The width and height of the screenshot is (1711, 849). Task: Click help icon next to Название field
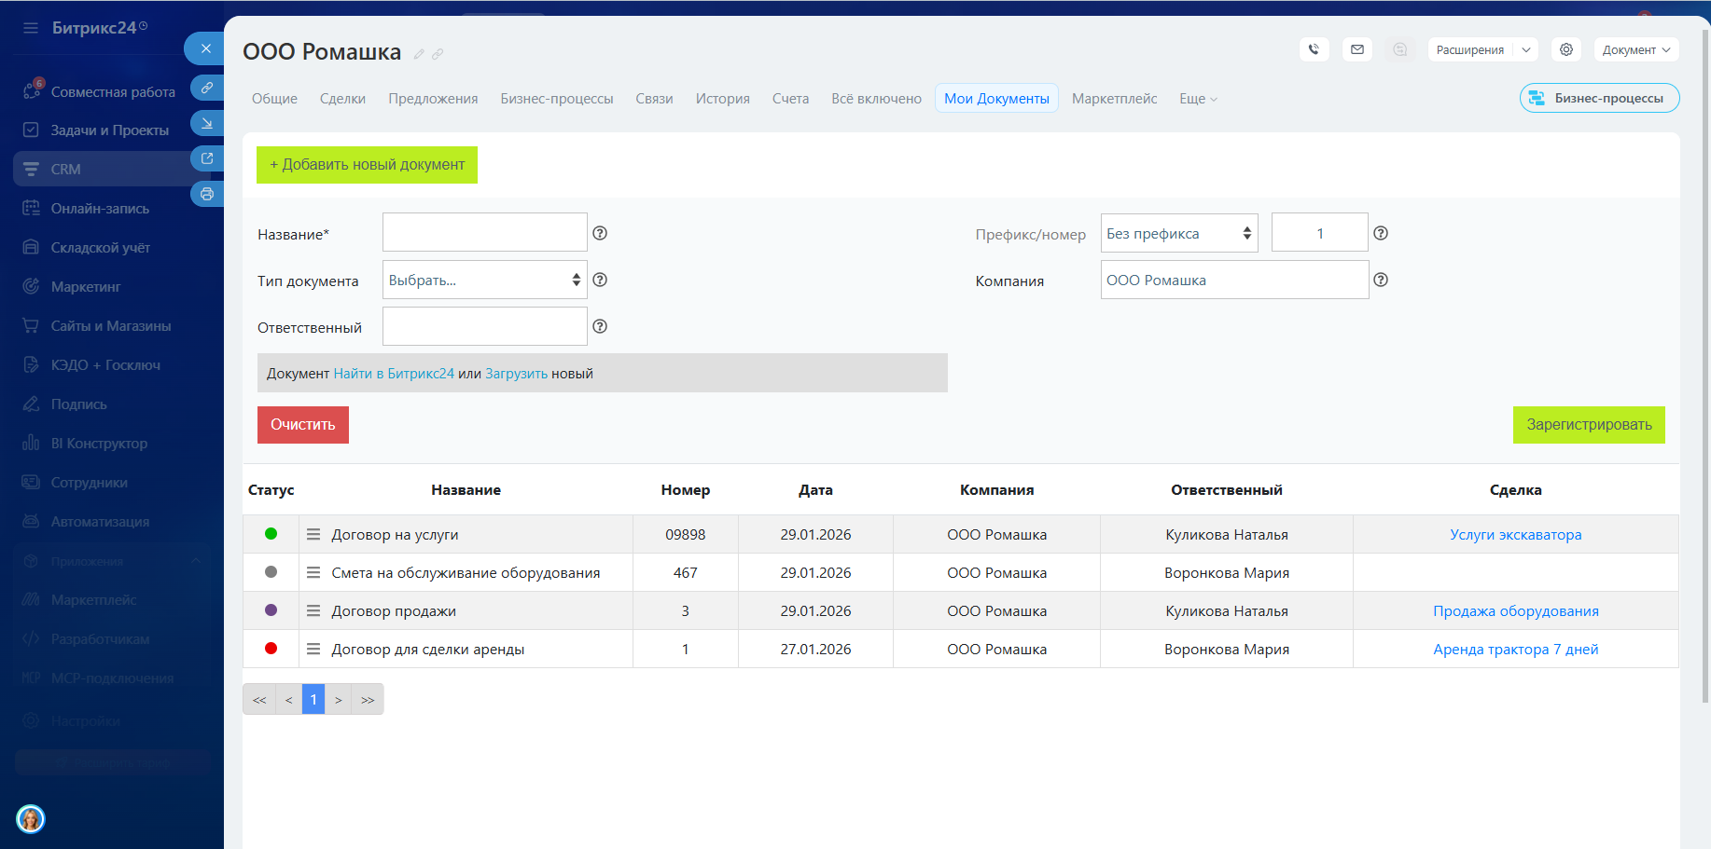point(600,233)
